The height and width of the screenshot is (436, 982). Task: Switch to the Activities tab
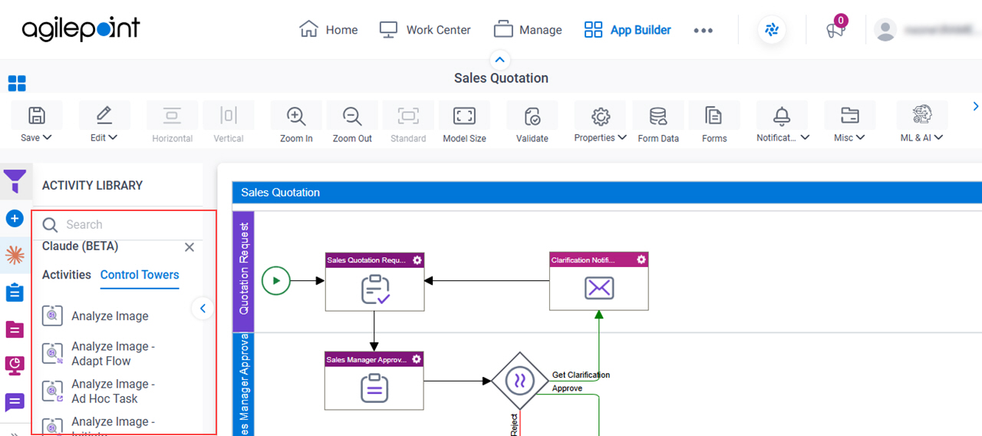(67, 275)
